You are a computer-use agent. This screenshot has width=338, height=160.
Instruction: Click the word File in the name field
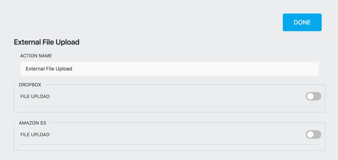pos(51,69)
